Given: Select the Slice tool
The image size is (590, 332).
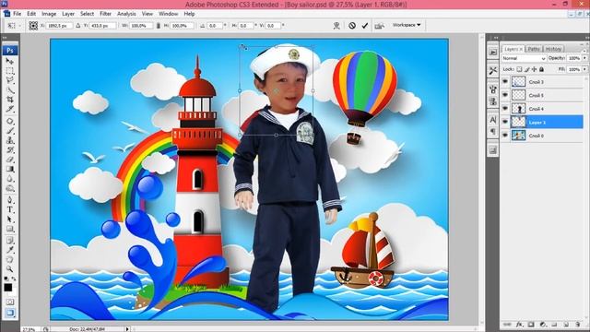Looking at the screenshot, I should [10, 109].
